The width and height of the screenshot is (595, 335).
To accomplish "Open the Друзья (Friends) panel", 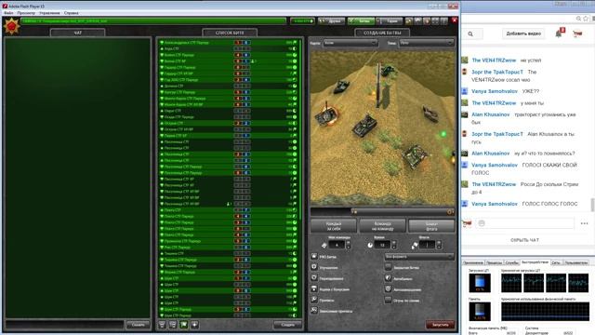I will click(331, 21).
